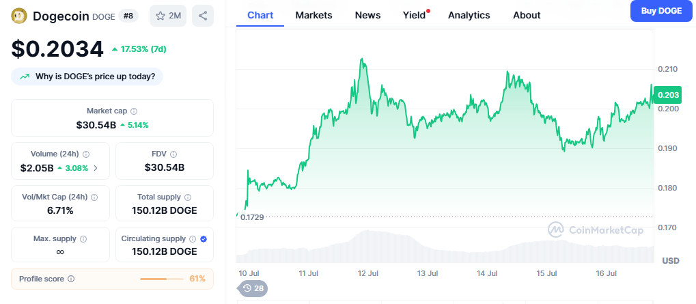
Task: Open "Why is DOGE's price up today?"
Action: point(87,77)
